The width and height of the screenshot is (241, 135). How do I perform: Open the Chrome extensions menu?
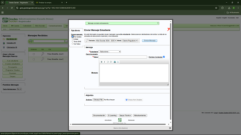tap(223, 8)
